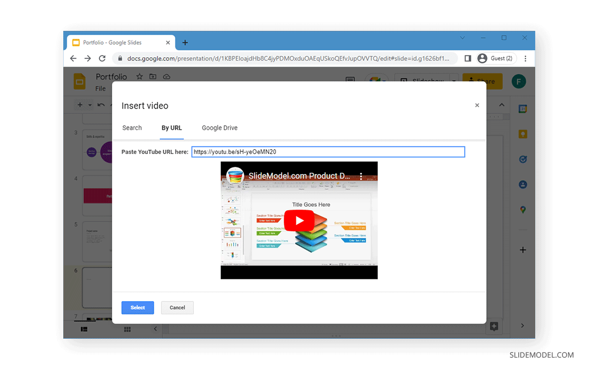Open Google Keep notes panel

[522, 133]
